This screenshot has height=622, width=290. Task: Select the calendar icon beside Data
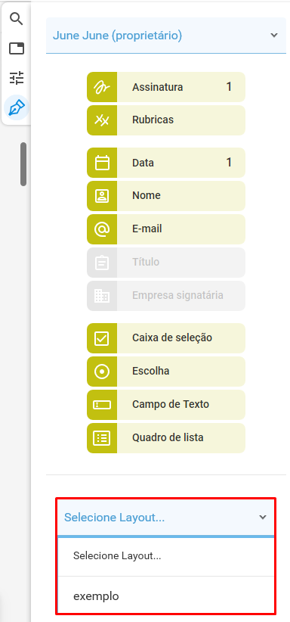click(x=102, y=163)
